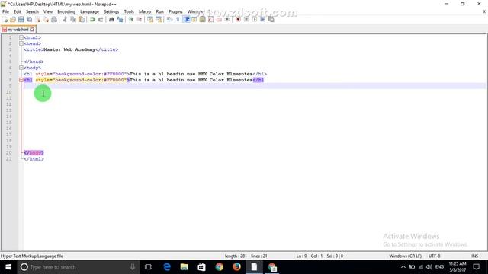Undo the last edit using the toolbar arrow
This screenshot has width=488, height=274.
[92, 19]
